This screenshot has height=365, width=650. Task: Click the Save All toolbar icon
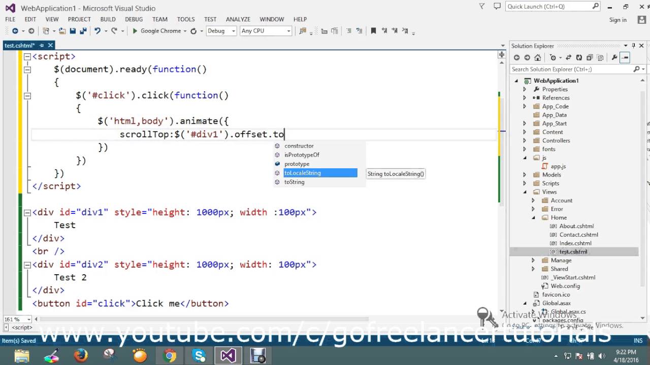[x=83, y=31]
